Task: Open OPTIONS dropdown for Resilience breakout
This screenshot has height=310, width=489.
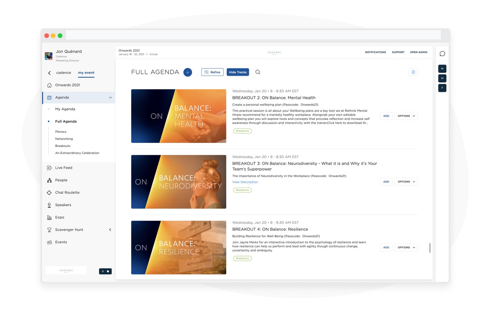Action: pos(406,247)
